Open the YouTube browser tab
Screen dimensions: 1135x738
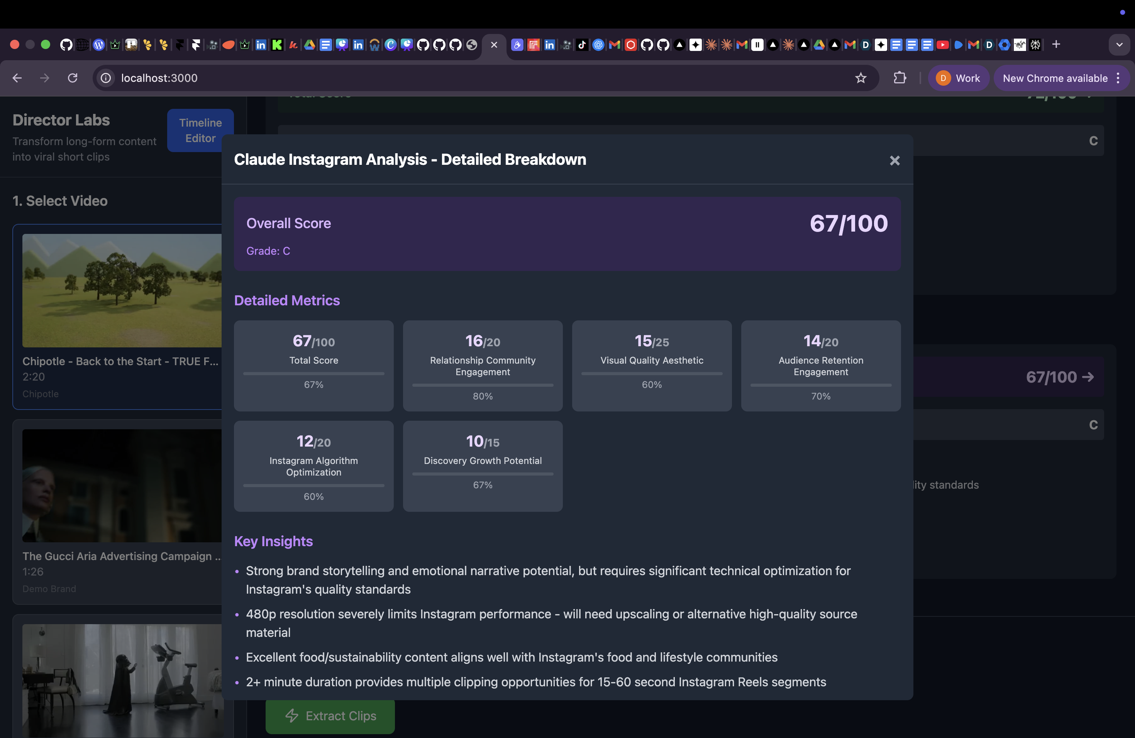coord(942,45)
